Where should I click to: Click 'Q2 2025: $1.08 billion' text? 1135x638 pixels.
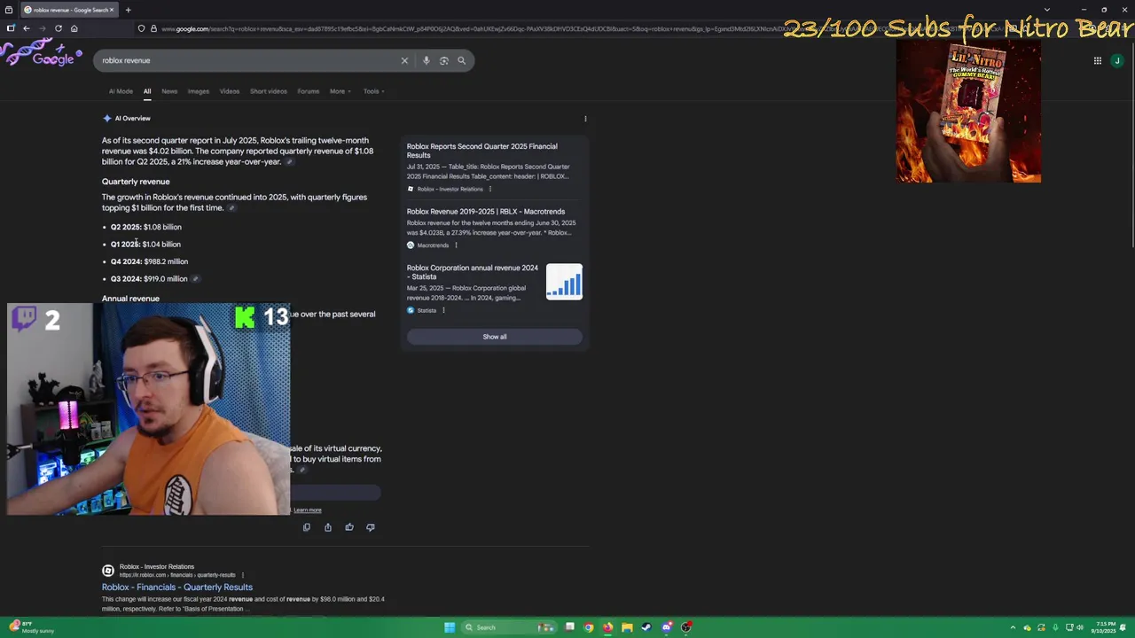tap(146, 227)
